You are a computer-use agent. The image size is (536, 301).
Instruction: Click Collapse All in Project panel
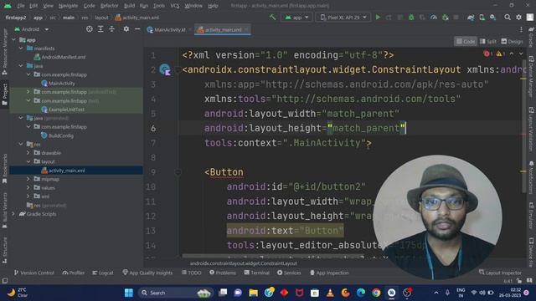[111, 29]
